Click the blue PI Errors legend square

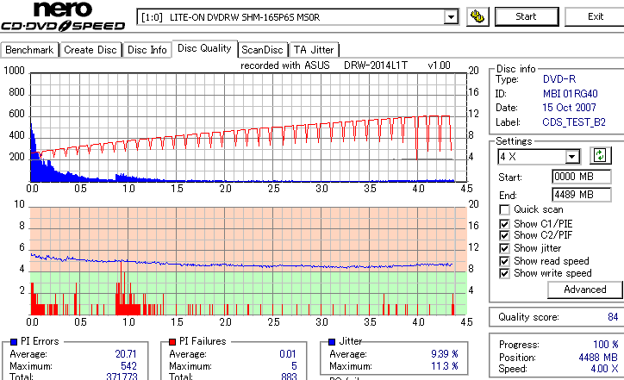pos(14,342)
